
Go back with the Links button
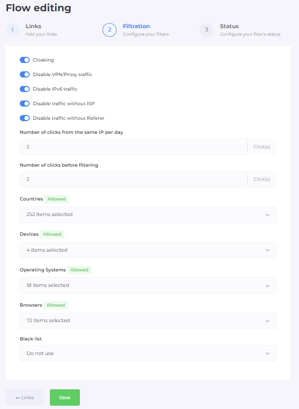click(24, 398)
